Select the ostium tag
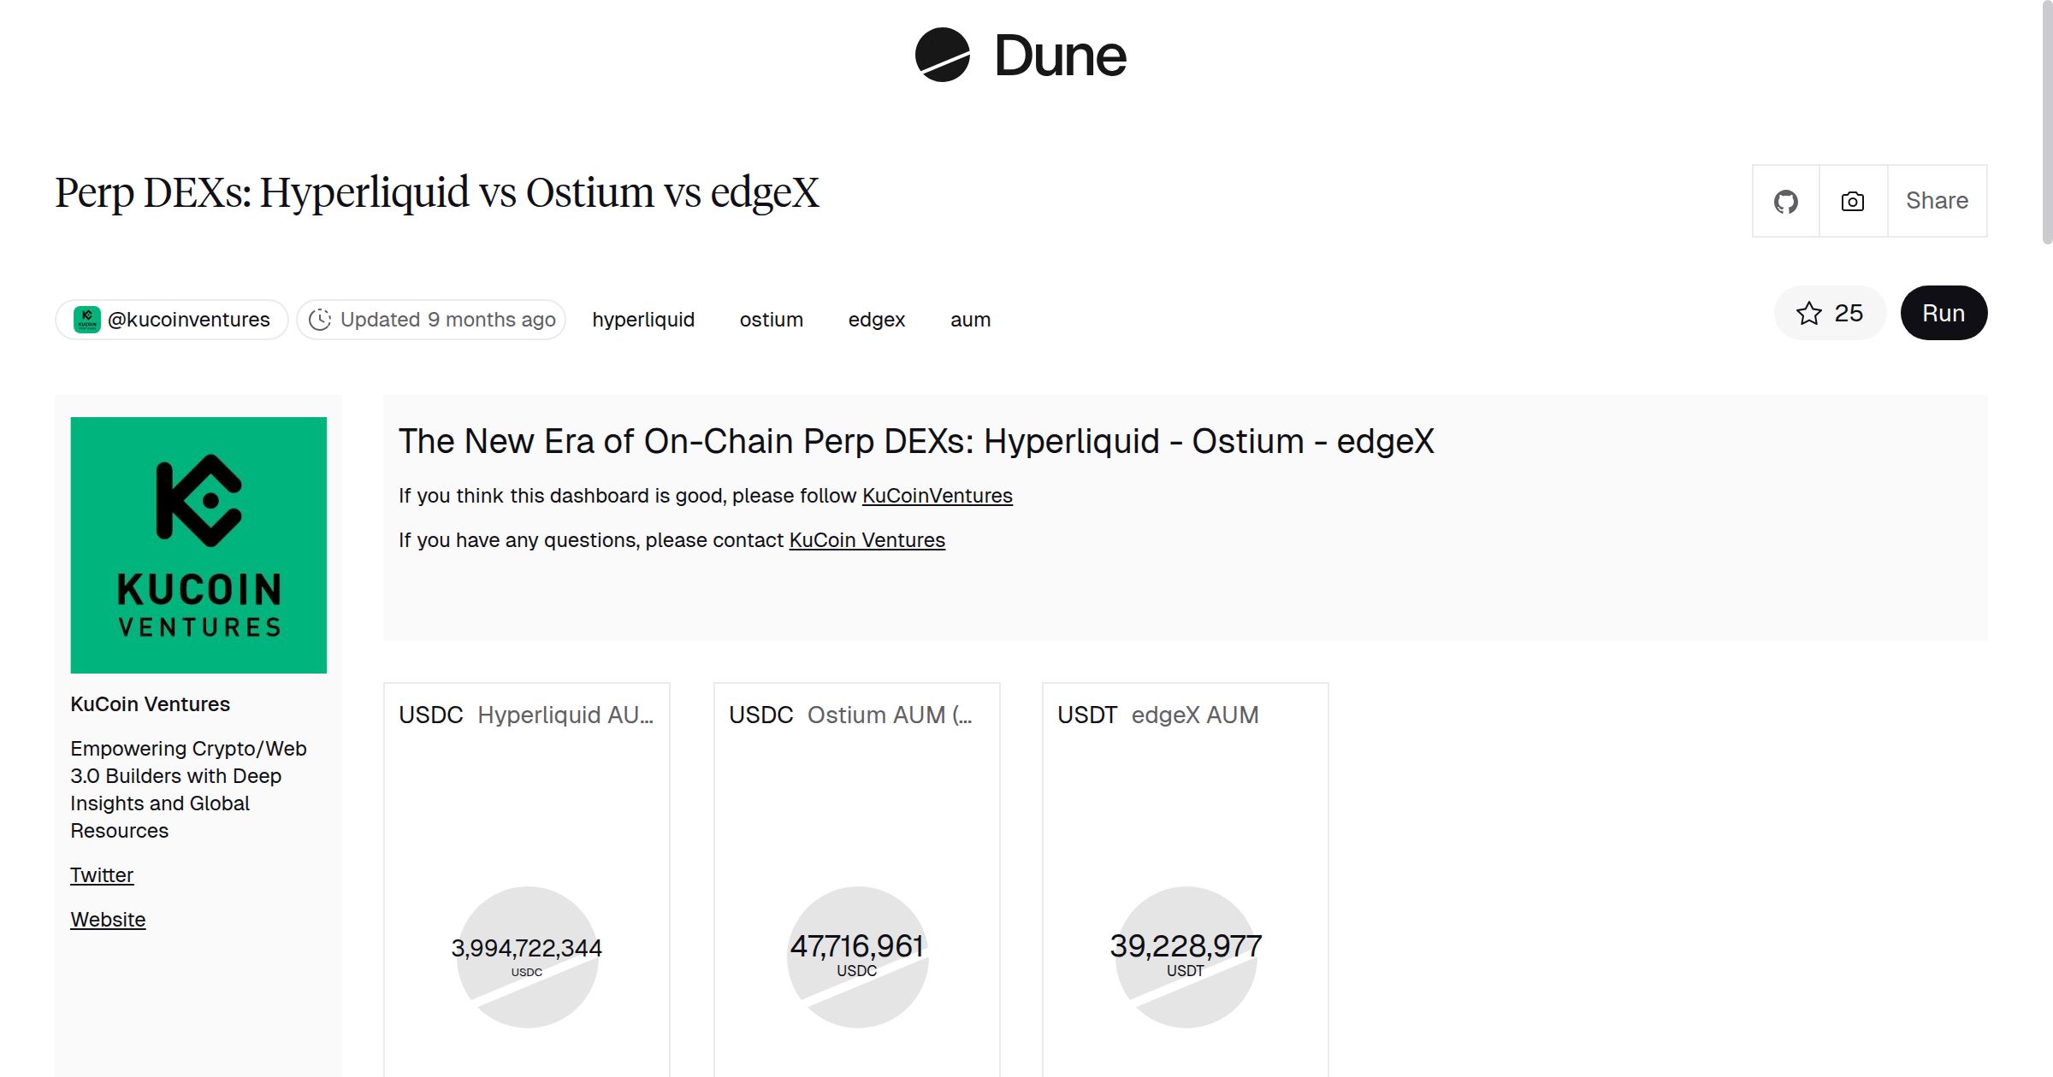 pyautogui.click(x=772, y=320)
